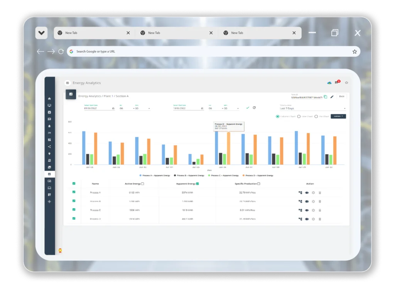
Task: Enable the Active Energy column checkbox
Action: coord(143,184)
